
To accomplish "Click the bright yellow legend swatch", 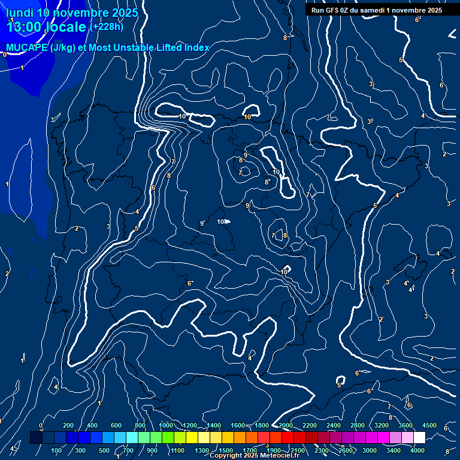I will [x=192, y=437].
